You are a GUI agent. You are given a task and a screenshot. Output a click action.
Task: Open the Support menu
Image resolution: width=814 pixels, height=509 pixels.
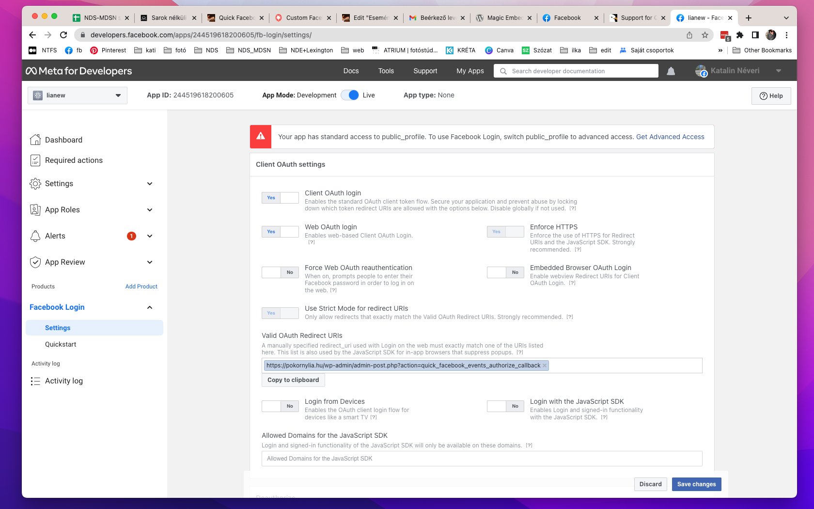pos(425,71)
